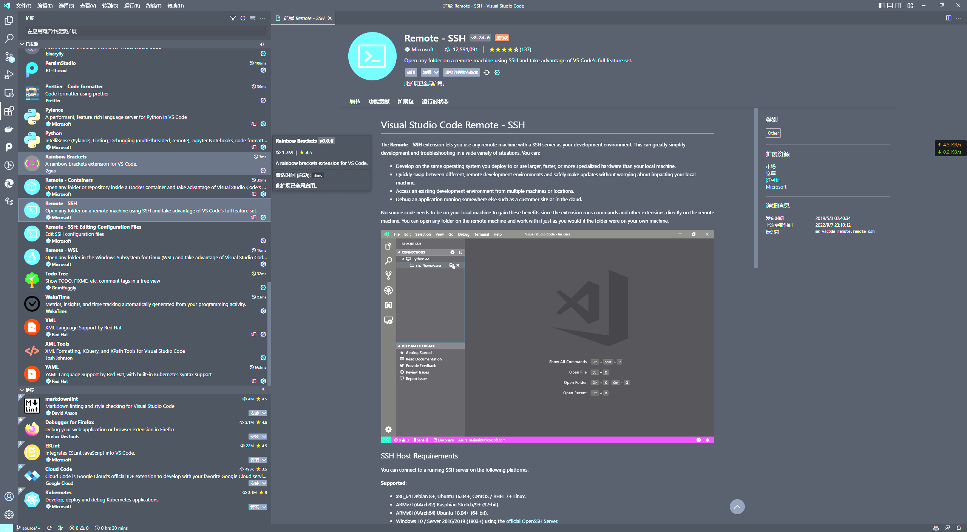
Task: Open manage gear for Prettier extension
Action: [x=263, y=100]
